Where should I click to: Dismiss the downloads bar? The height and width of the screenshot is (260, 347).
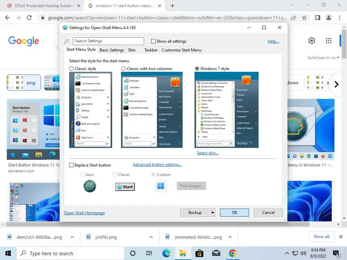click(x=341, y=237)
